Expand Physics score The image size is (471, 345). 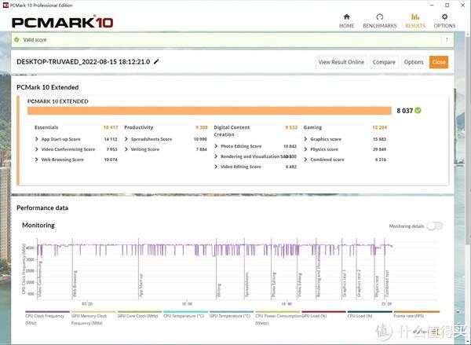coord(305,149)
